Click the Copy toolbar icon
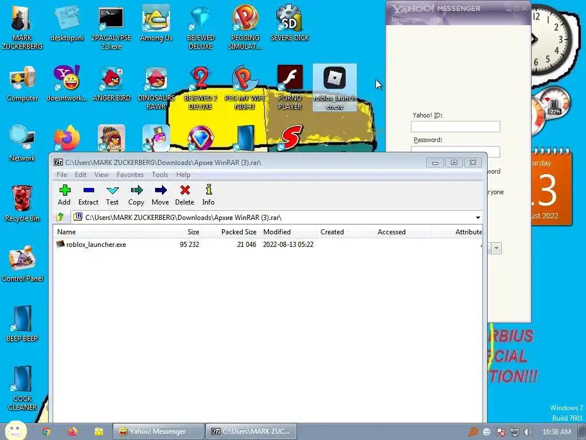Image resolution: width=586 pixels, height=440 pixels. click(x=136, y=195)
